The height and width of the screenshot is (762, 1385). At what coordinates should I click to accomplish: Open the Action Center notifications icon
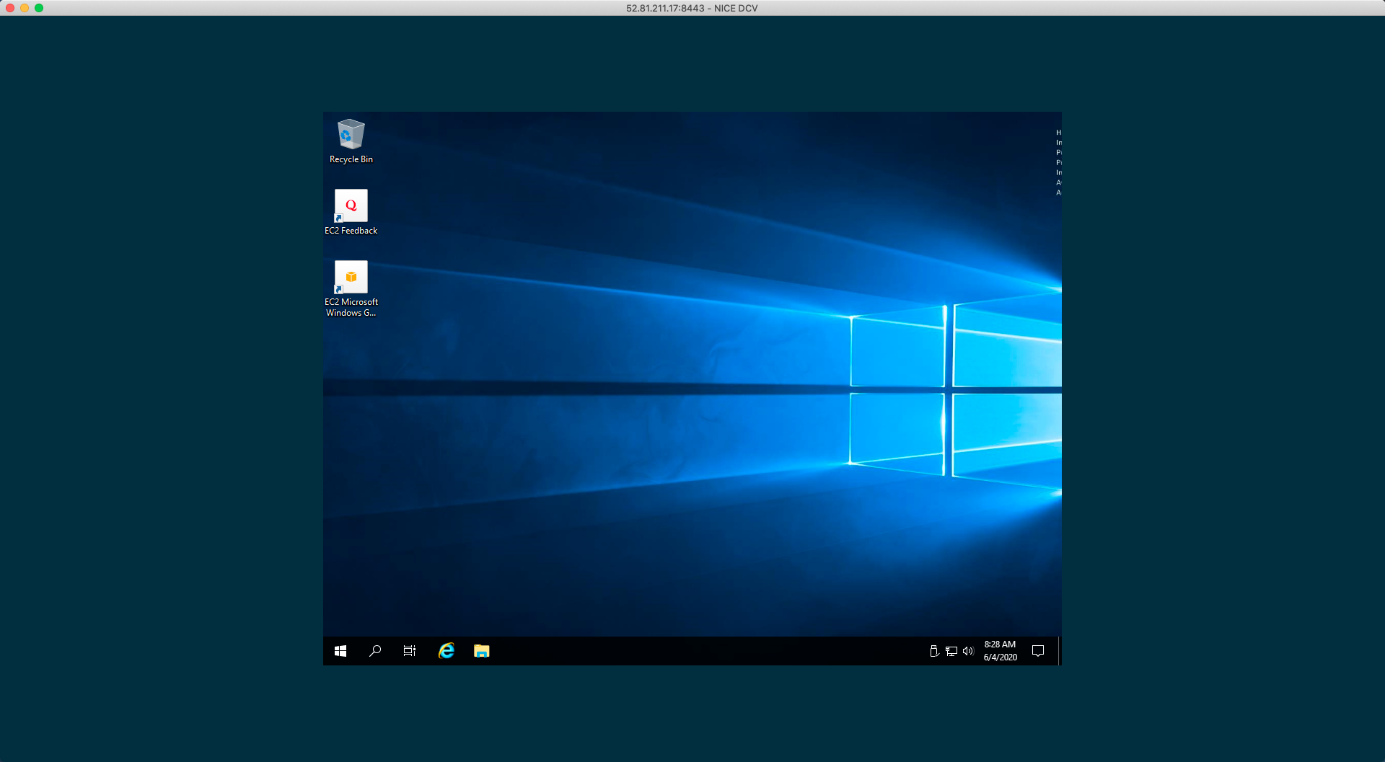point(1038,651)
